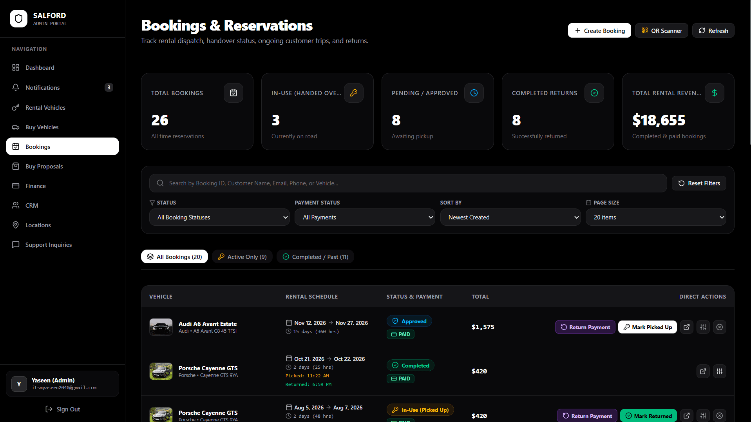Switch to Completed / Past (11) tab
751x422 pixels.
pyautogui.click(x=315, y=257)
